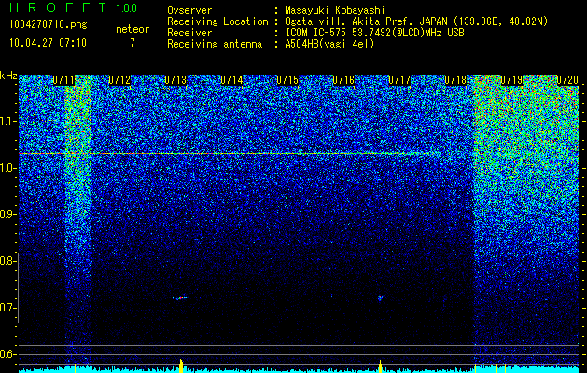587x373 pixels.
Task: Click the 0711 time marker
Action: point(63,80)
